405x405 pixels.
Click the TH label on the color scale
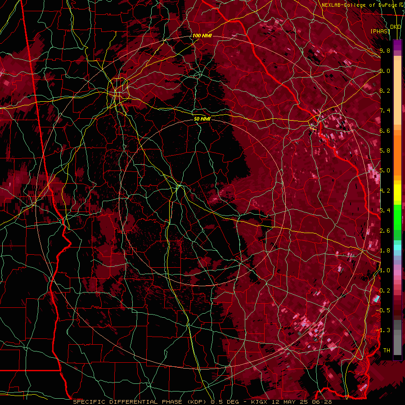tap(387, 351)
